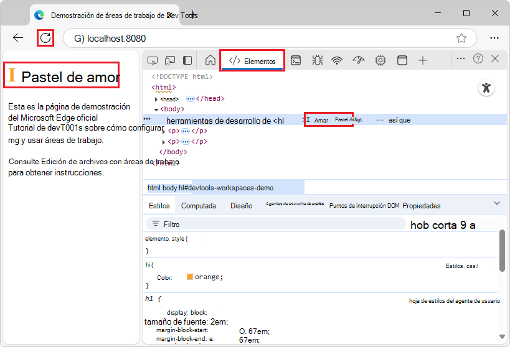Open the browser settings and more menu
The image size is (510, 347).
494,38
